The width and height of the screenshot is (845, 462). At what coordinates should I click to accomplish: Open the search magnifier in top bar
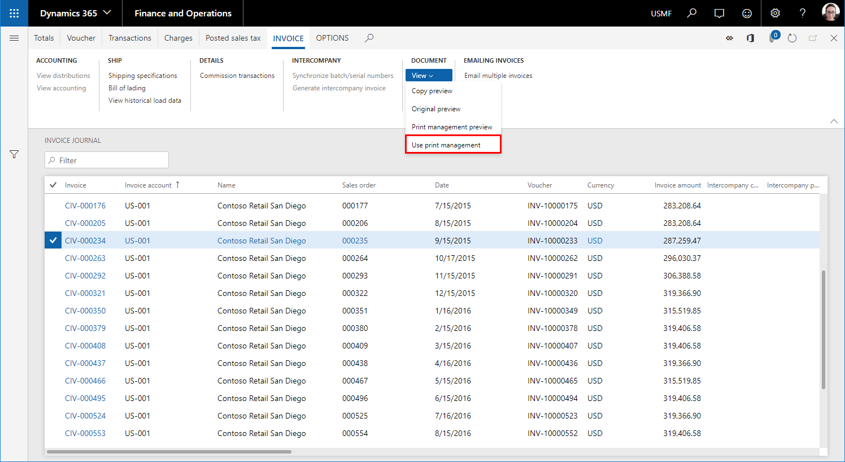[x=692, y=13]
